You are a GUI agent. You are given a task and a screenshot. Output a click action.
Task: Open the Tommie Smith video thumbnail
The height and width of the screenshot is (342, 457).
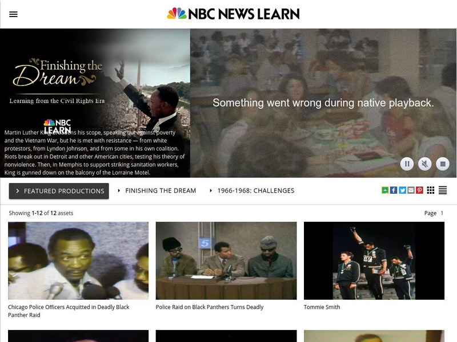tap(374, 260)
